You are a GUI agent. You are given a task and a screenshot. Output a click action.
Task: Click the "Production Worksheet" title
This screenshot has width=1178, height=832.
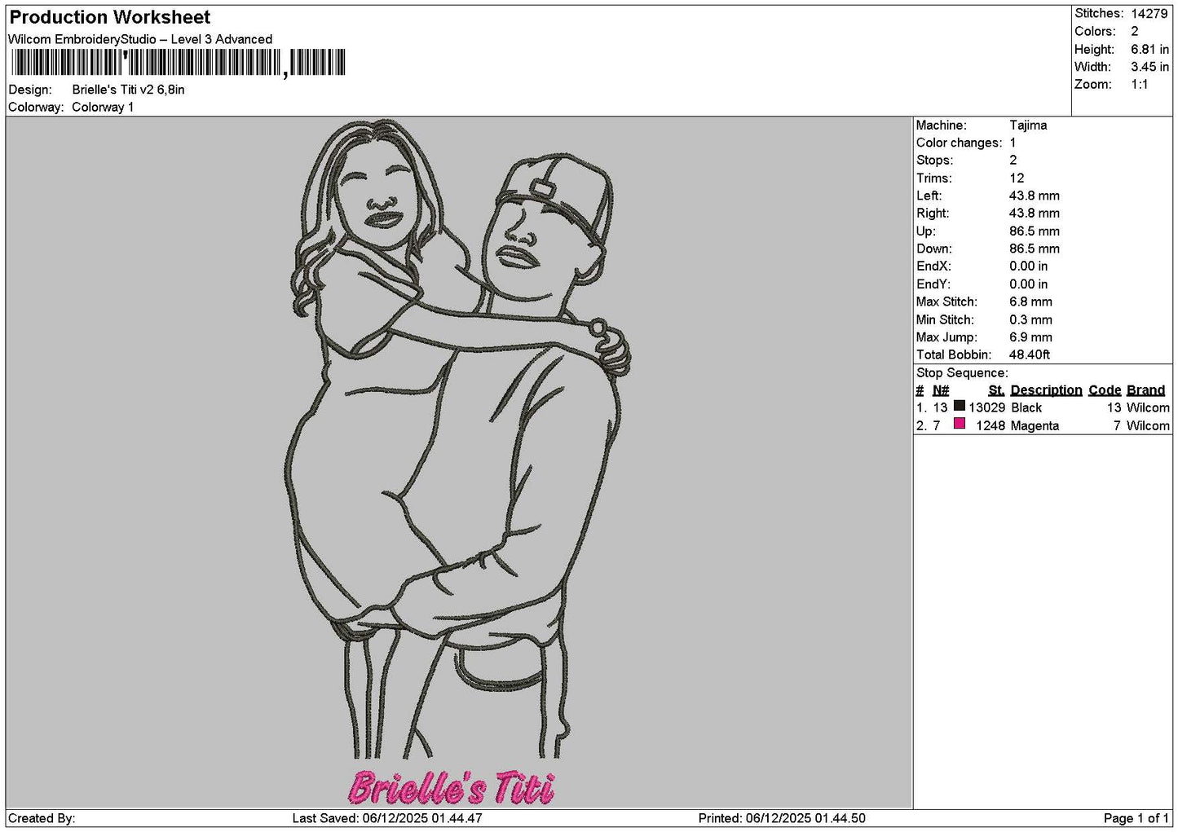tap(109, 17)
